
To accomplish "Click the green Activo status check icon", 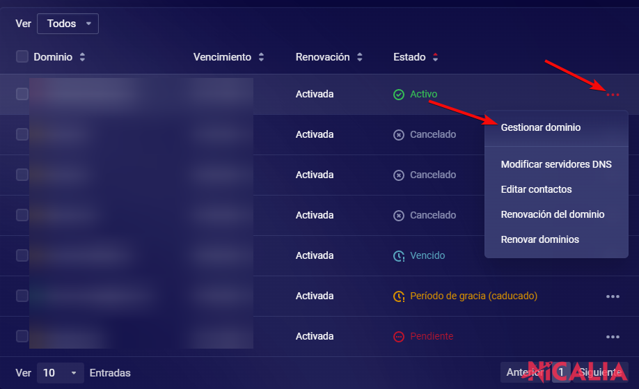I will pyautogui.click(x=399, y=95).
